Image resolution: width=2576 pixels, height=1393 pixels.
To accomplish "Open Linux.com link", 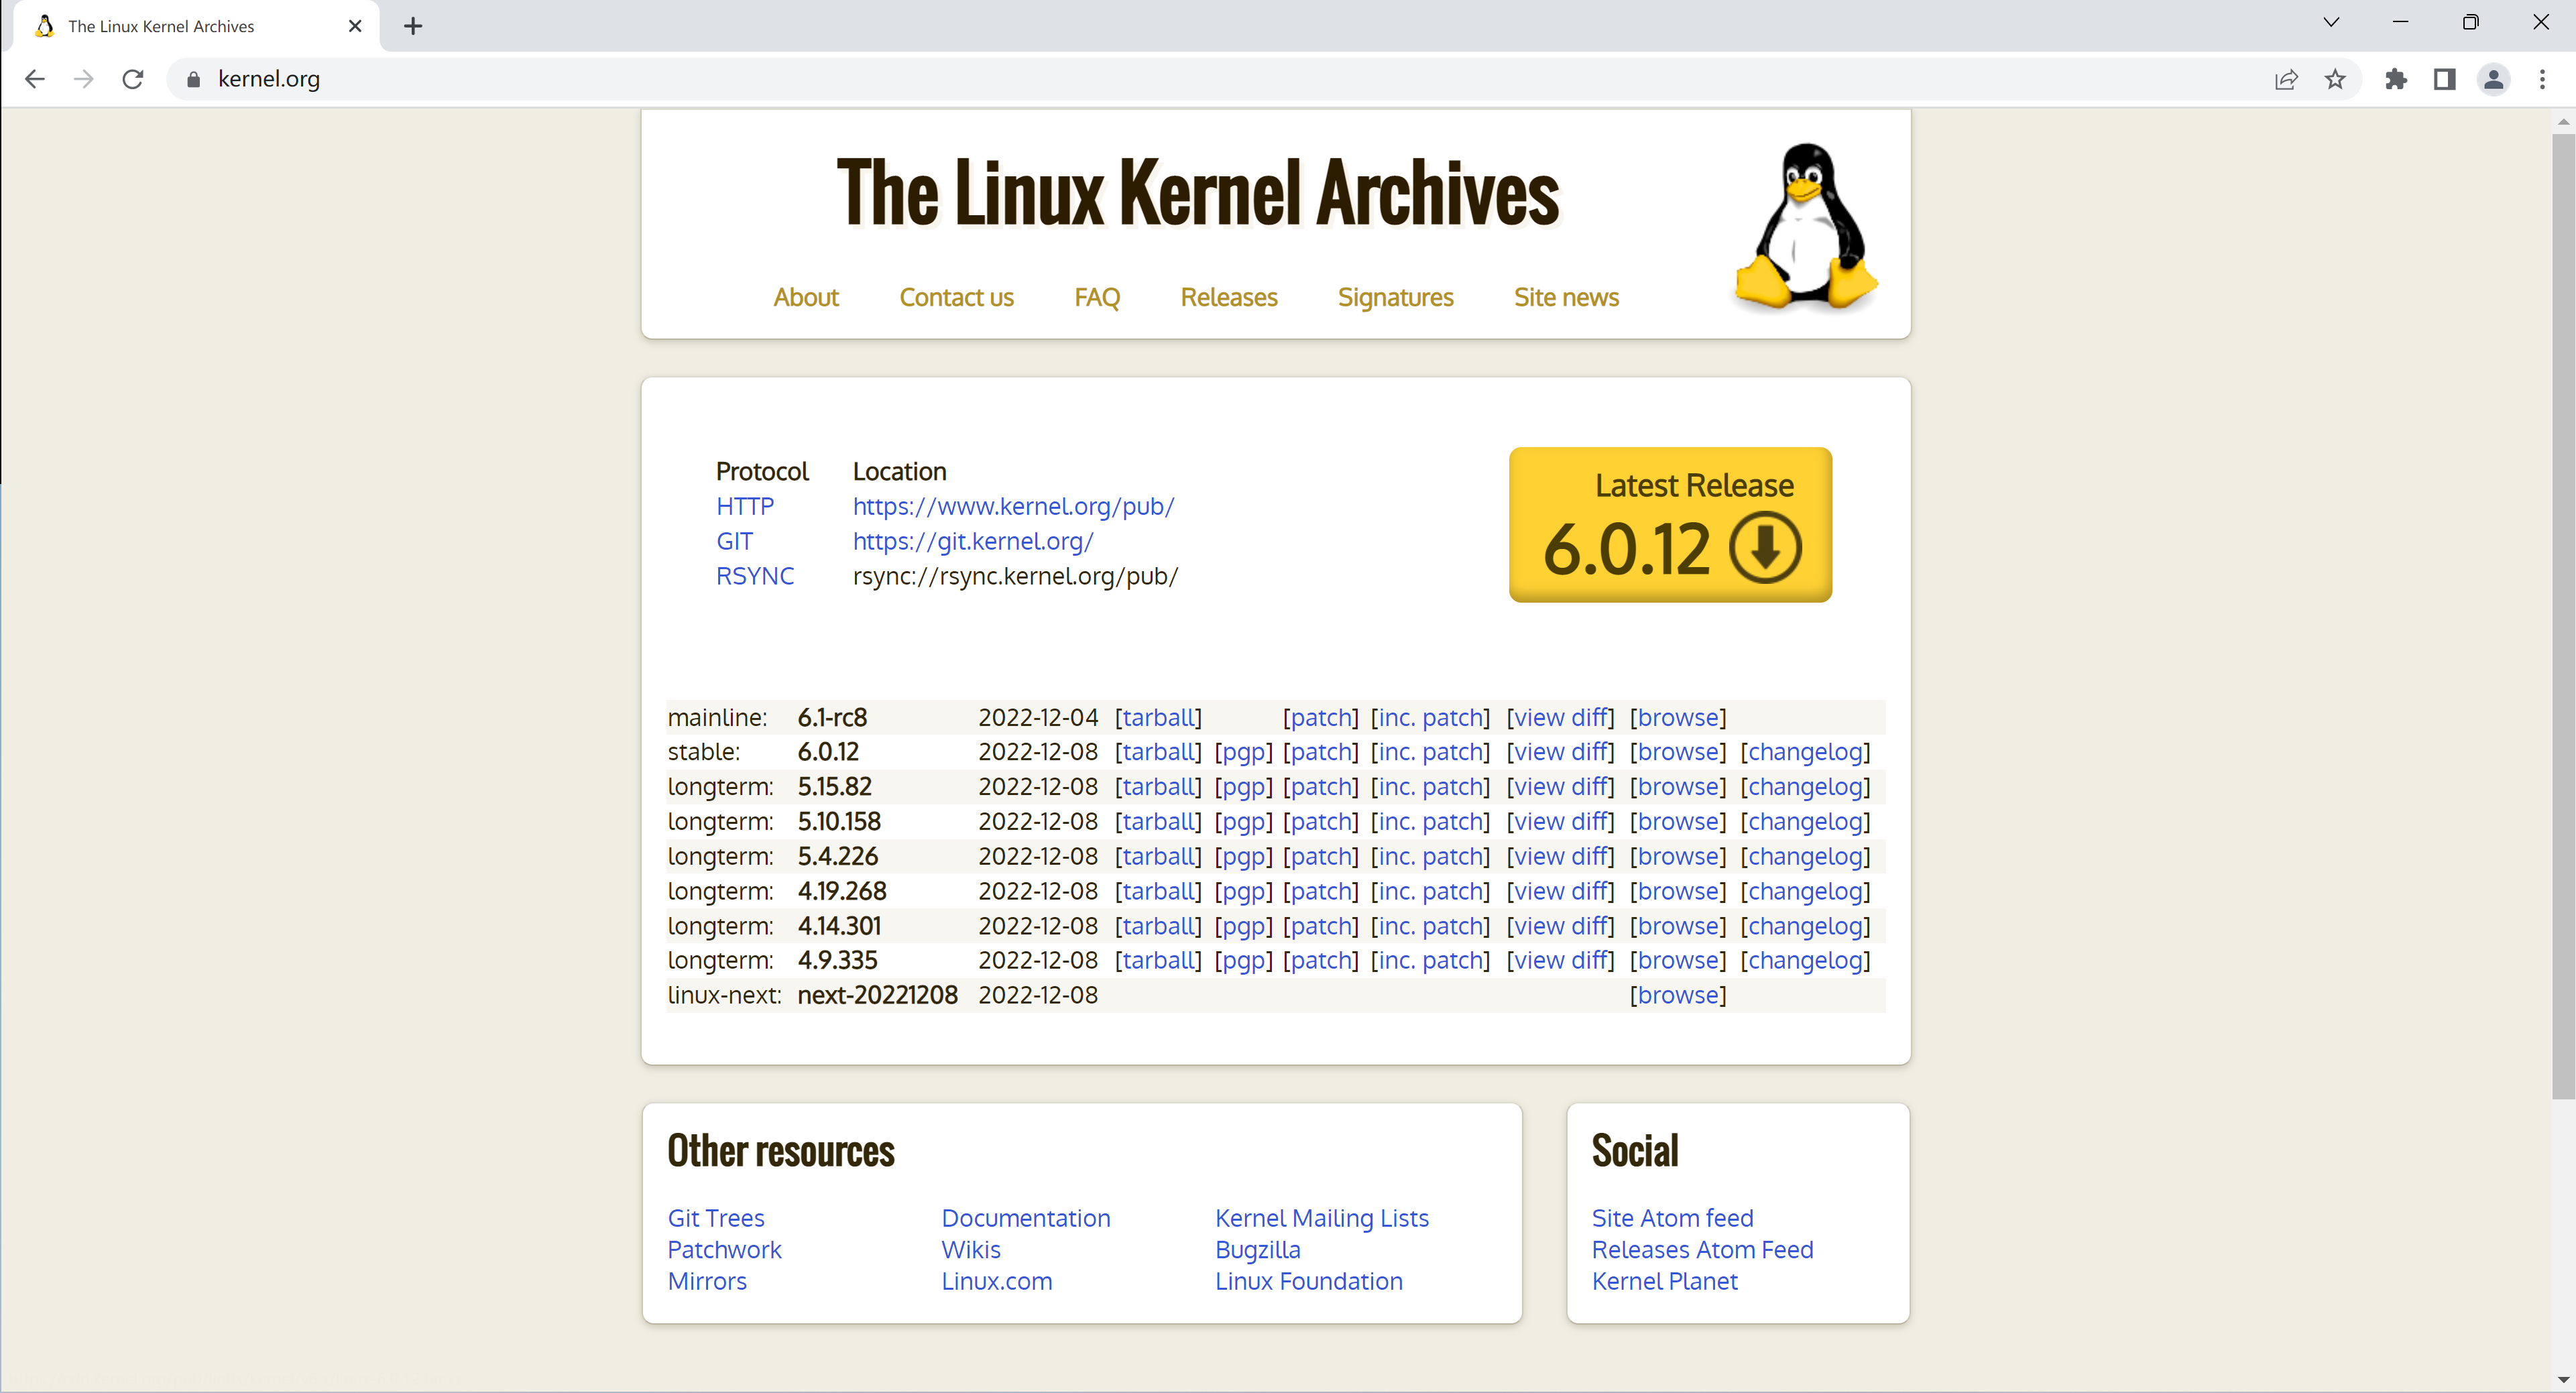I will [996, 1281].
